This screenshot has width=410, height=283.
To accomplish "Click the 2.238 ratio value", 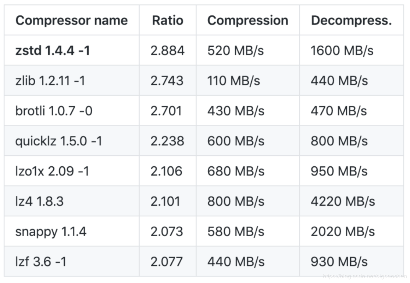I will click(x=167, y=141).
